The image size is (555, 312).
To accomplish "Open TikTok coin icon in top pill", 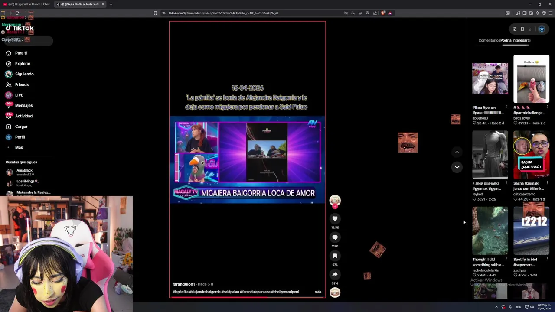I will pyautogui.click(x=515, y=29).
